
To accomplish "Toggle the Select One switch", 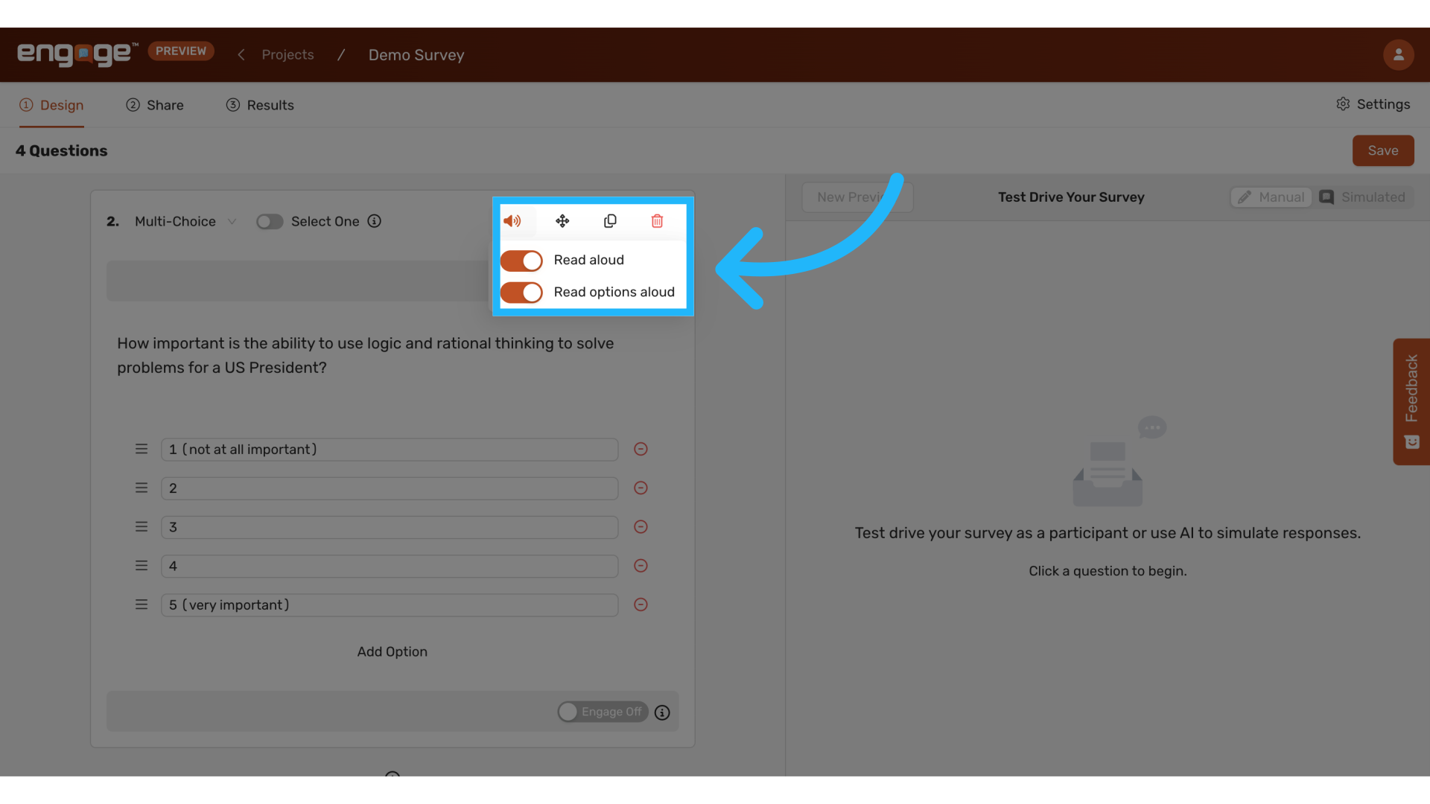I will coord(270,222).
